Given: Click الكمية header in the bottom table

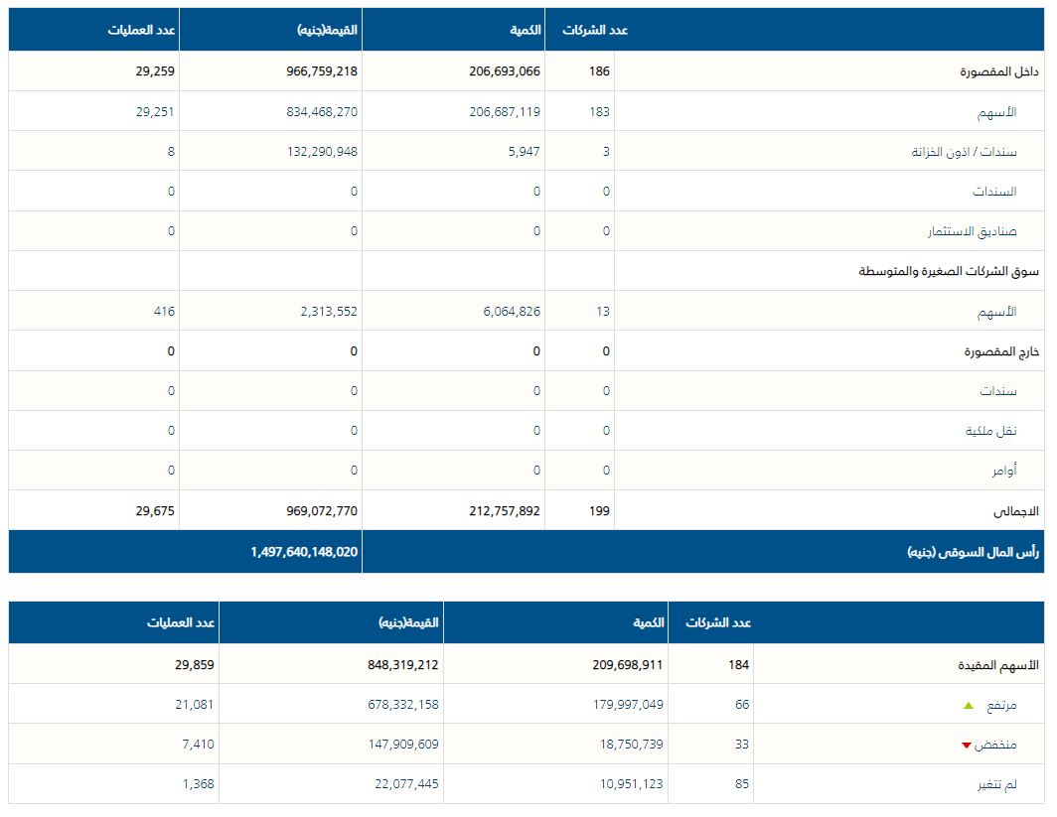Looking at the screenshot, I should click(648, 622).
